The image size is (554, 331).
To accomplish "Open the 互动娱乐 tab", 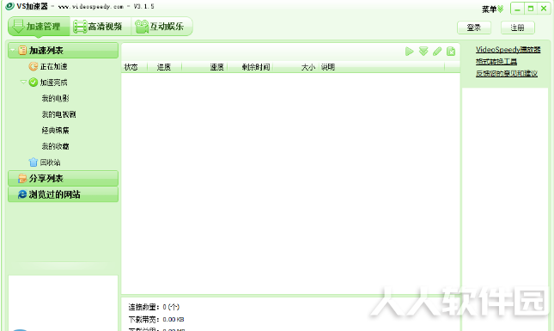I will (162, 27).
